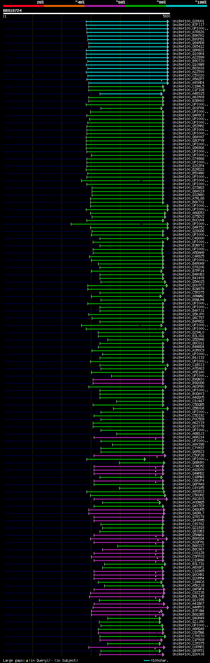Screen dimensions: 210x663
Task: Click the cyan ~100% identity legend bar
Action: (x=186, y=6)
